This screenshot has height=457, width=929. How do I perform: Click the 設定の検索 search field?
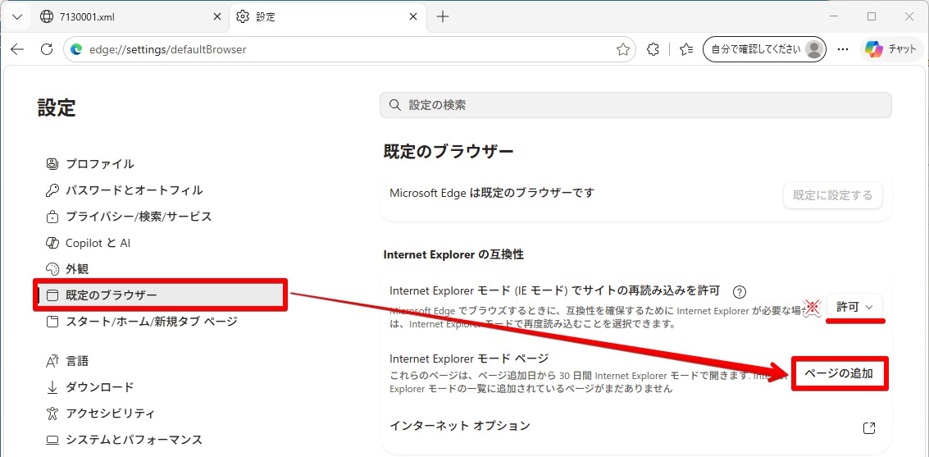[635, 105]
